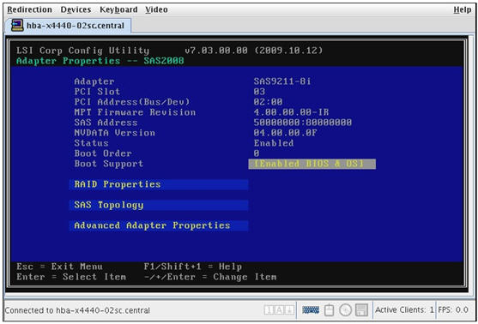Screen dimensions: 478x324
Task: Open the Devices menu
Action: [x=76, y=9]
